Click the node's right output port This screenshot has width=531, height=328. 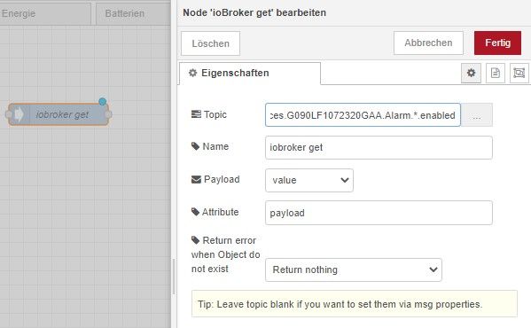pos(108,114)
